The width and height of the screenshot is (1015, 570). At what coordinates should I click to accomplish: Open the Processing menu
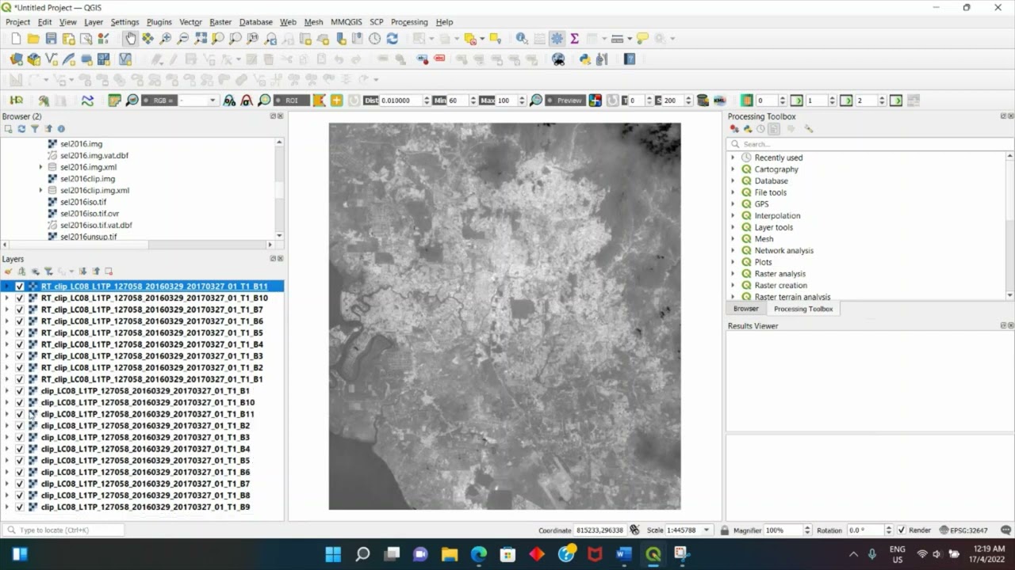click(x=409, y=22)
